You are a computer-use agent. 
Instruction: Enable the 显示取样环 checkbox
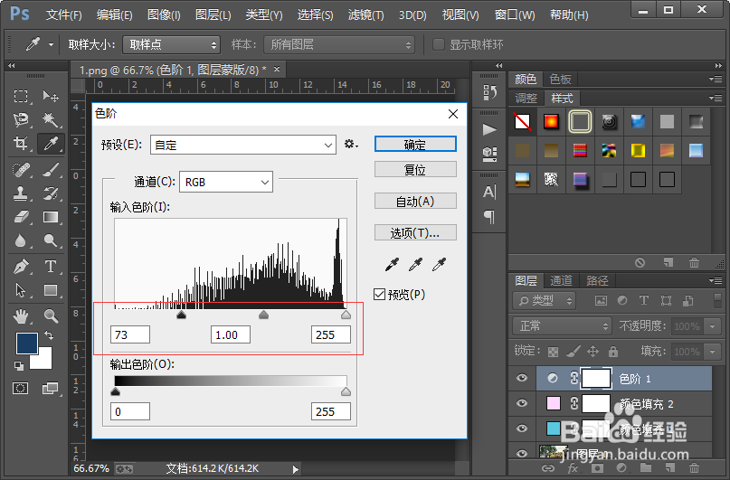pos(438,44)
